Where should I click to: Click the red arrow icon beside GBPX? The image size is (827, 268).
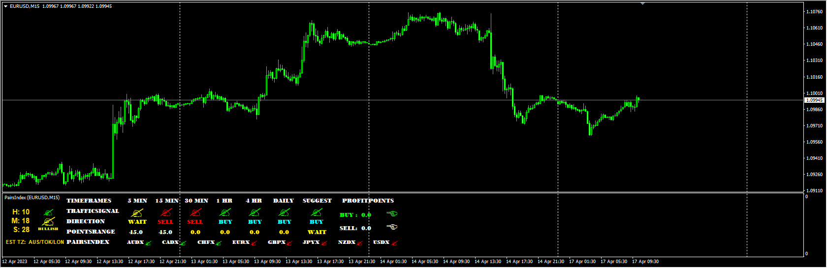point(289,243)
